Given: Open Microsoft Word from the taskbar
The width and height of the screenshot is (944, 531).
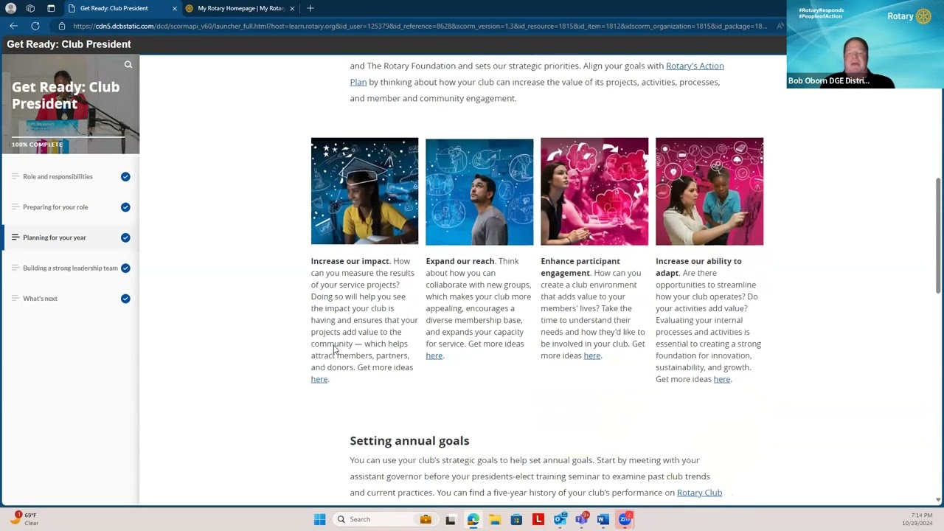Looking at the screenshot, I should pyautogui.click(x=603, y=519).
